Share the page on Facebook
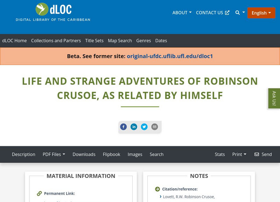The image size is (280, 202). (123, 127)
